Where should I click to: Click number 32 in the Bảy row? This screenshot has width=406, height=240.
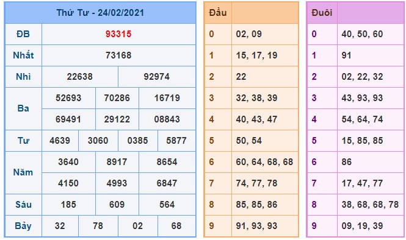[x=60, y=226]
